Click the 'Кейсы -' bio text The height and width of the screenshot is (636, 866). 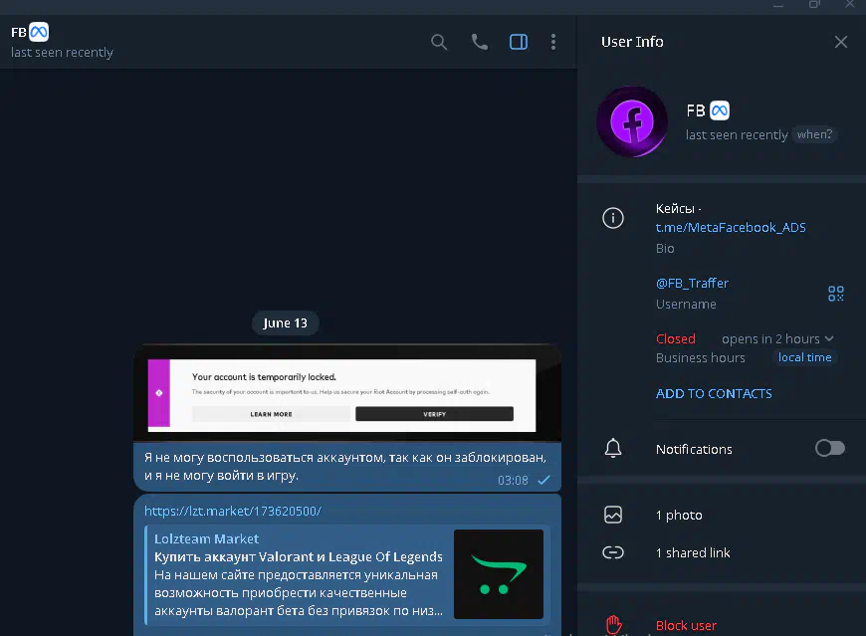click(x=678, y=209)
